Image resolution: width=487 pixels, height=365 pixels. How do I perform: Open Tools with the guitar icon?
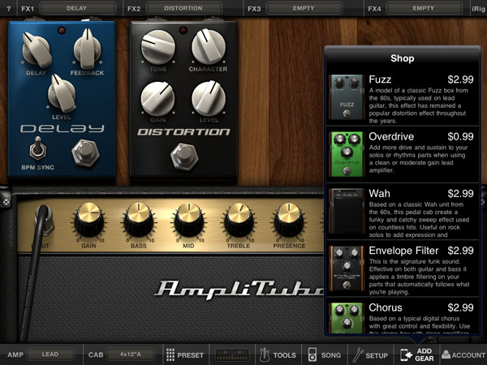click(278, 354)
